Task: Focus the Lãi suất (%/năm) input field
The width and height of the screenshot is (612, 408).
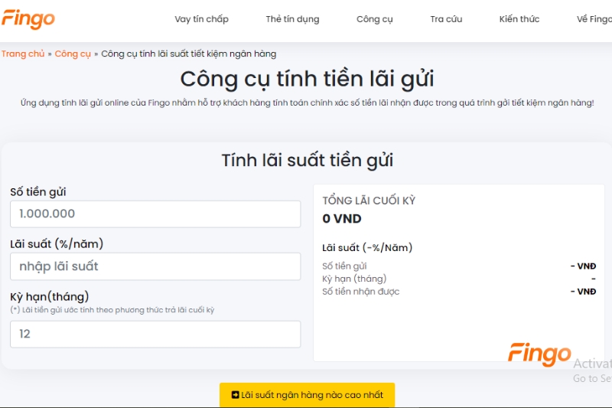Action: tap(155, 266)
